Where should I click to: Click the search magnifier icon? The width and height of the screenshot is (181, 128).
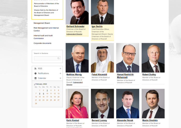tap(58, 58)
